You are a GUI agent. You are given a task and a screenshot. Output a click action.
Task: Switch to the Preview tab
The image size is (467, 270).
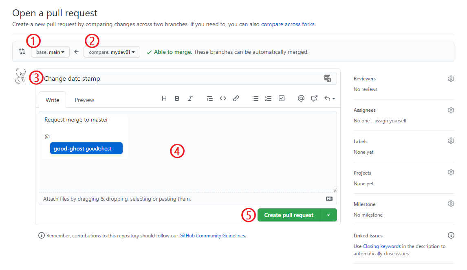tap(84, 100)
